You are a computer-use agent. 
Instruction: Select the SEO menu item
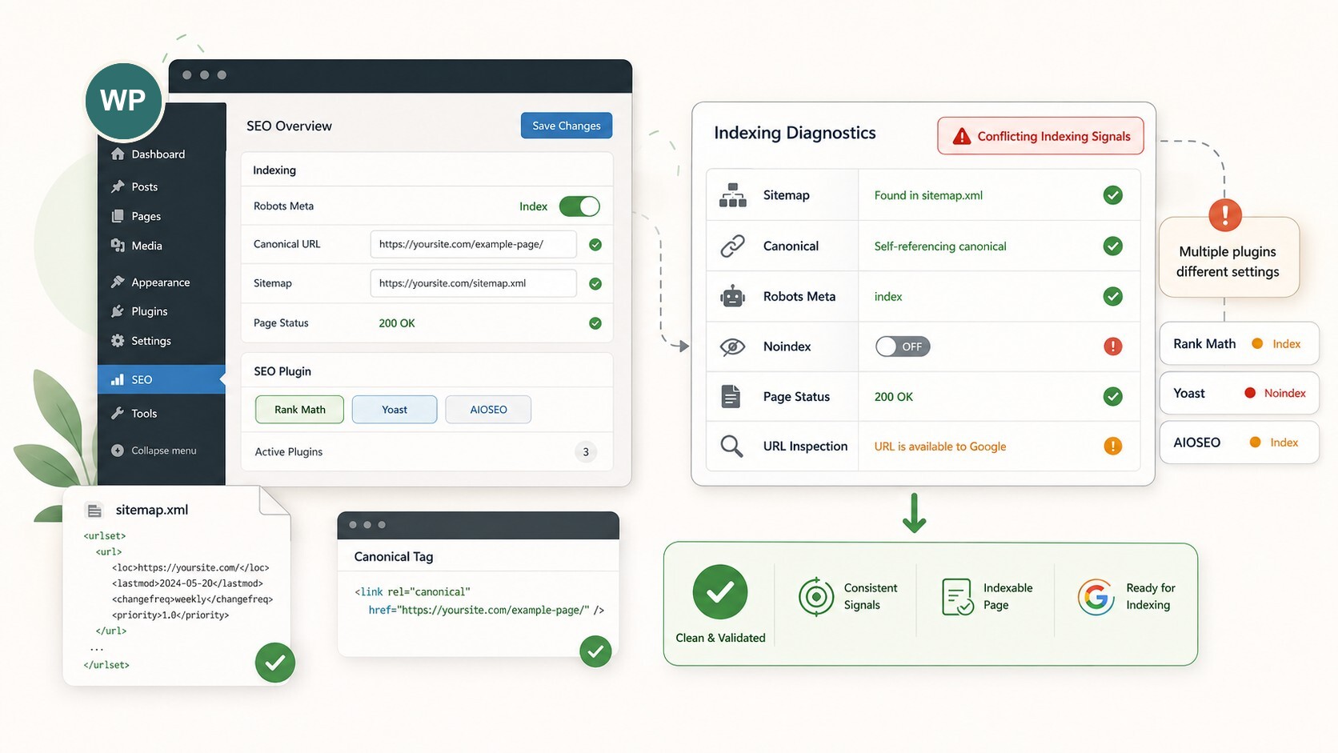tap(162, 379)
